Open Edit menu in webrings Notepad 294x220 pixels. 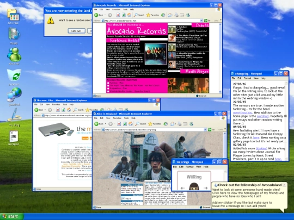click(x=181, y=167)
